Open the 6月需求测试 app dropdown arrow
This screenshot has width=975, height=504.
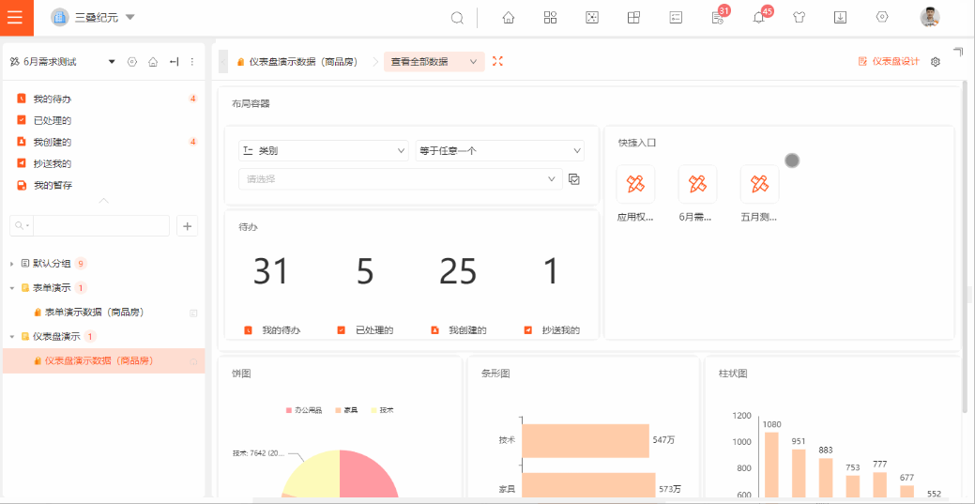112,62
